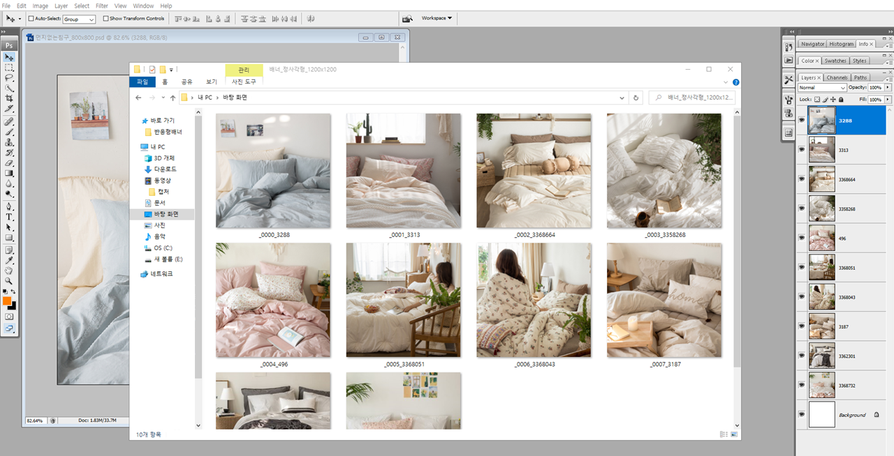The image size is (894, 456).
Task: Select the Rectangular Marquee tool
Action: pyautogui.click(x=10, y=68)
